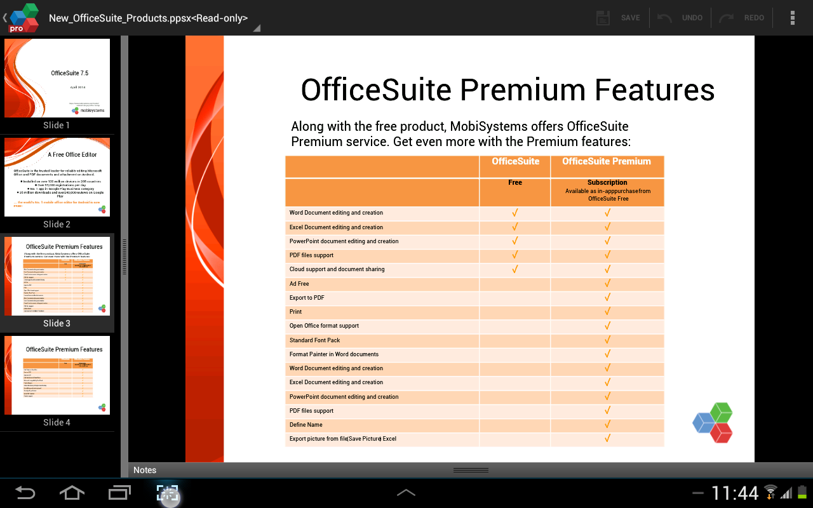Click the 'Open Office format support' row
The width and height of the screenshot is (813, 508).
point(474,326)
